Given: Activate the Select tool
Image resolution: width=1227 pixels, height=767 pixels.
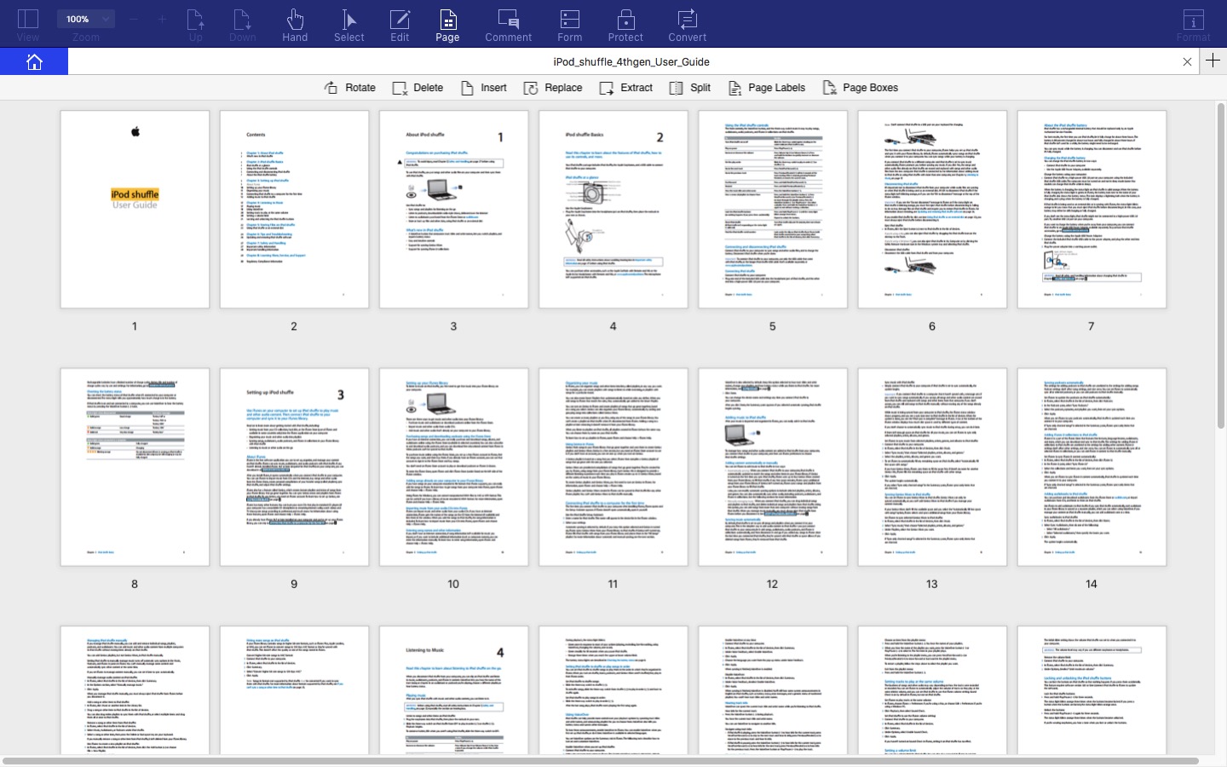Looking at the screenshot, I should (x=349, y=25).
